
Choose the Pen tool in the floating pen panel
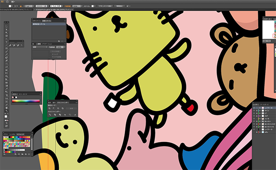coord(10,45)
